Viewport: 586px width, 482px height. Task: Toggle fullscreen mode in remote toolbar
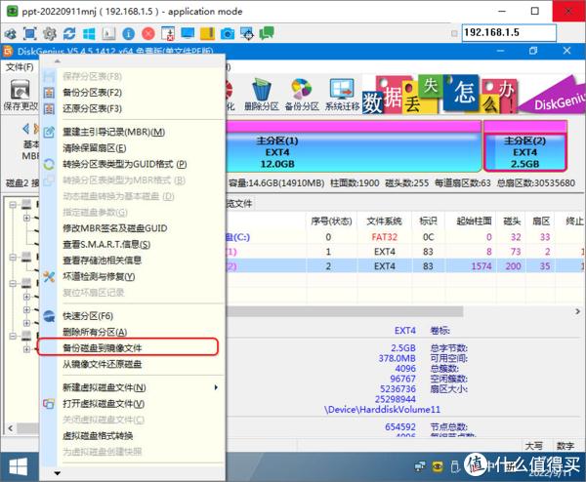point(30,33)
